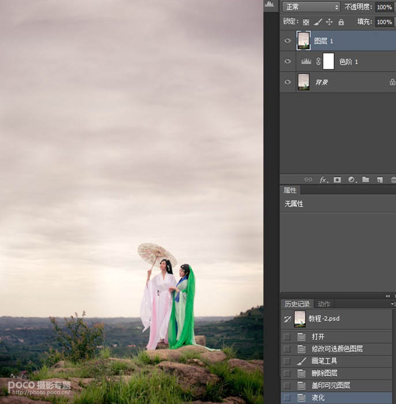Click the state icon next to 修改可选颜色图层
Screen dimensions: 396x404
coord(301,349)
